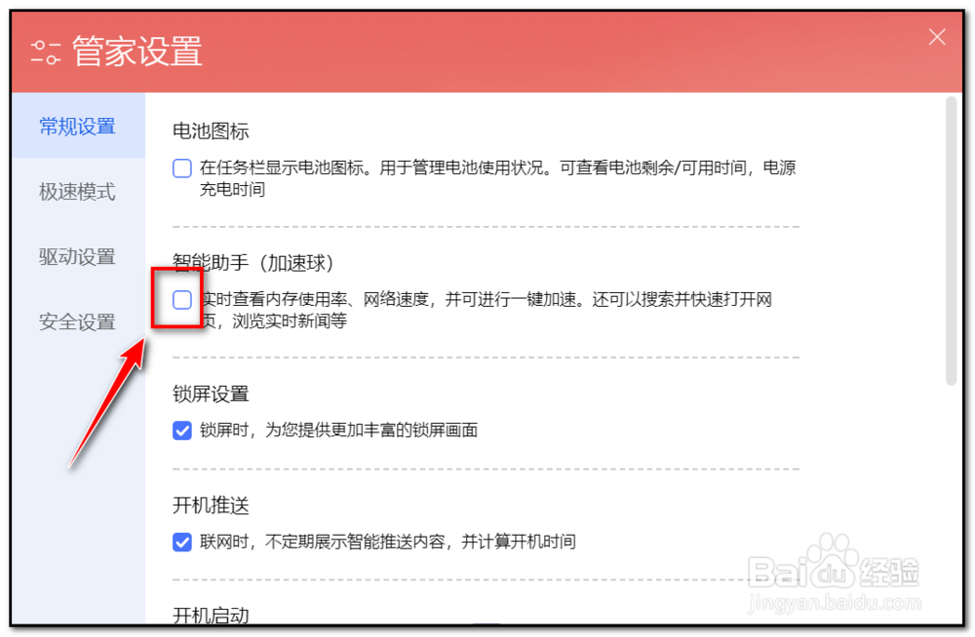This screenshot has height=637, width=975.
Task: Check the 智能助手（加速球）checkbox highlighted in red
Action: pos(179,300)
